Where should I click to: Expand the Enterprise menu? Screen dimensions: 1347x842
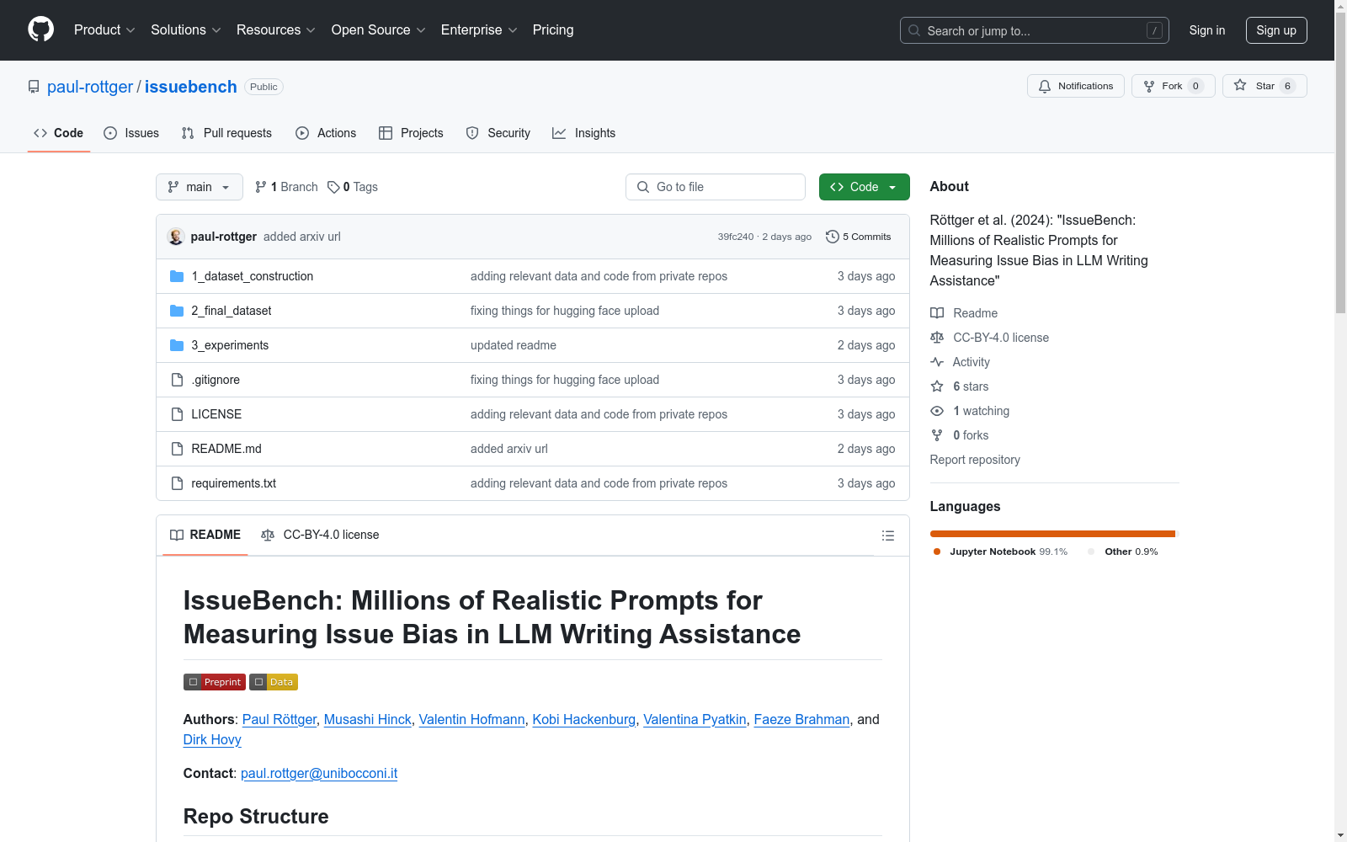point(479,30)
